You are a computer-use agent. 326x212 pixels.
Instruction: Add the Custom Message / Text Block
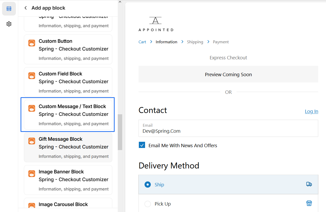click(68, 115)
